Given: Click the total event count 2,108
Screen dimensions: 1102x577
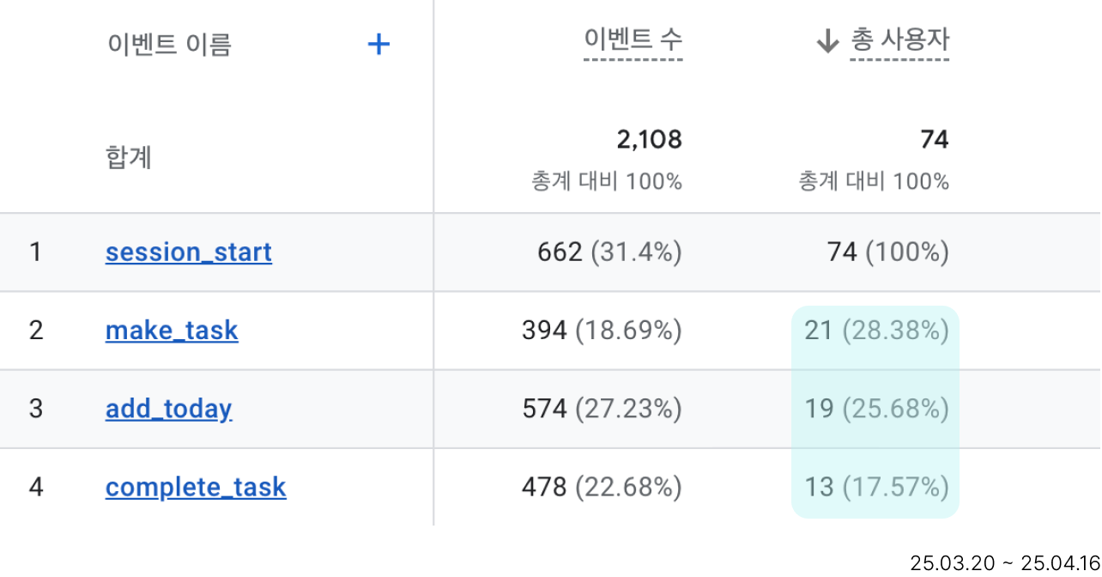Looking at the screenshot, I should 650,140.
